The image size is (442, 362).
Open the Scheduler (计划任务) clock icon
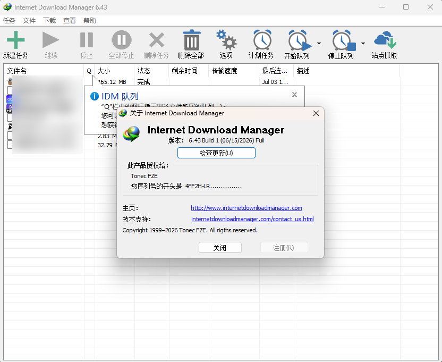click(262, 40)
